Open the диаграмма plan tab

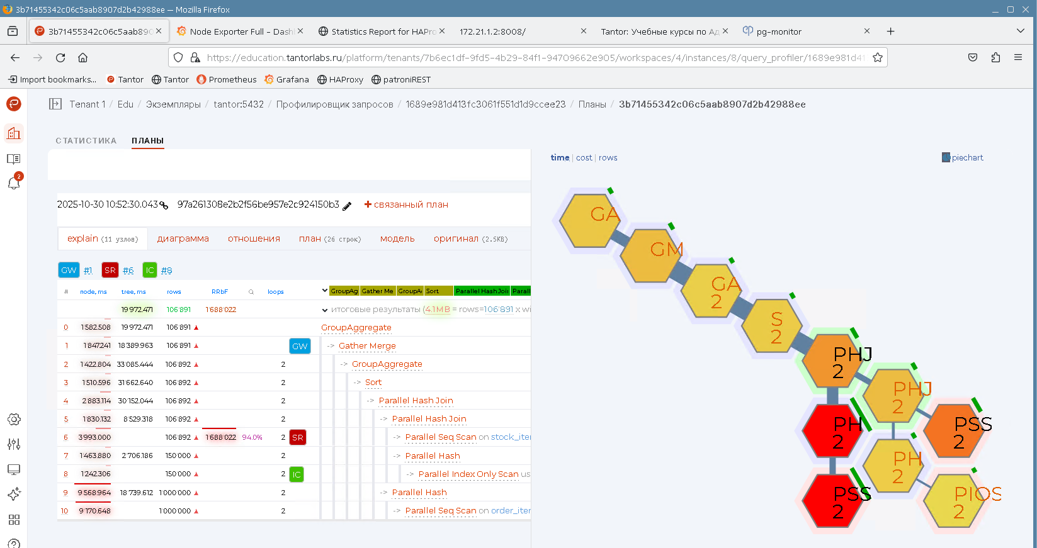coord(183,238)
